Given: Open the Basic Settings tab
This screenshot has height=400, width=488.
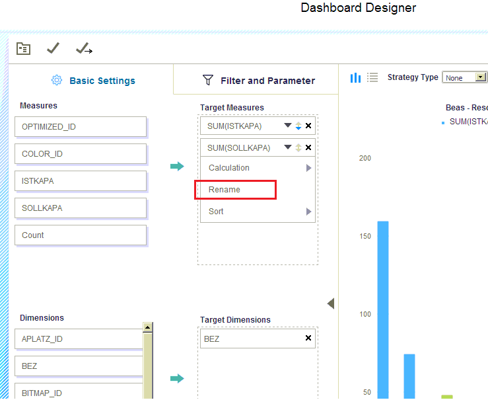Looking at the screenshot, I should point(93,81).
